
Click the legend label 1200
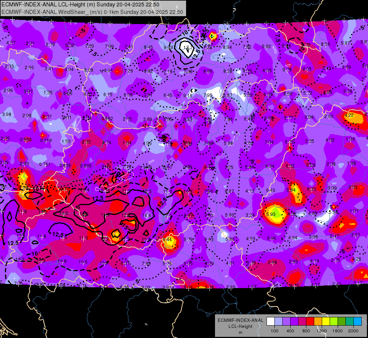(321, 331)
